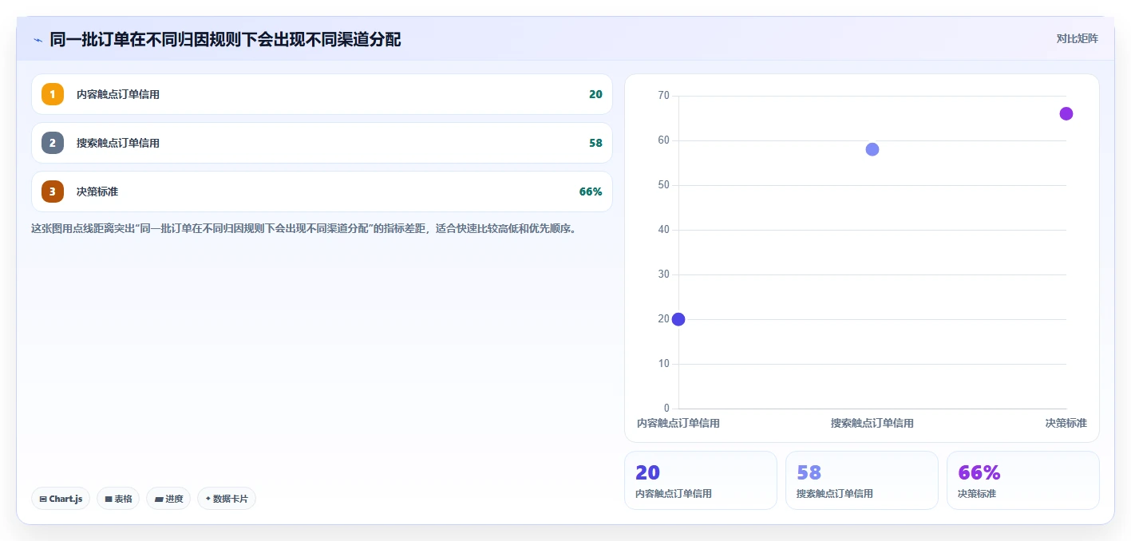The width and height of the screenshot is (1131, 541).
Task: Click the y-axis label 70
Action: coord(663,96)
